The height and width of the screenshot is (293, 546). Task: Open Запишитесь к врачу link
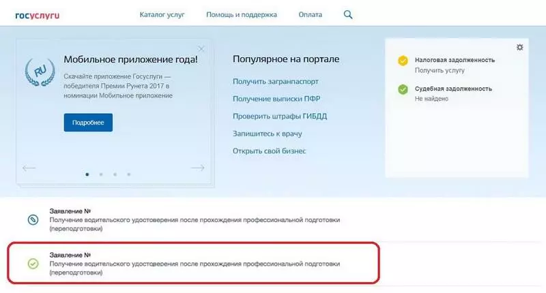pos(267,134)
